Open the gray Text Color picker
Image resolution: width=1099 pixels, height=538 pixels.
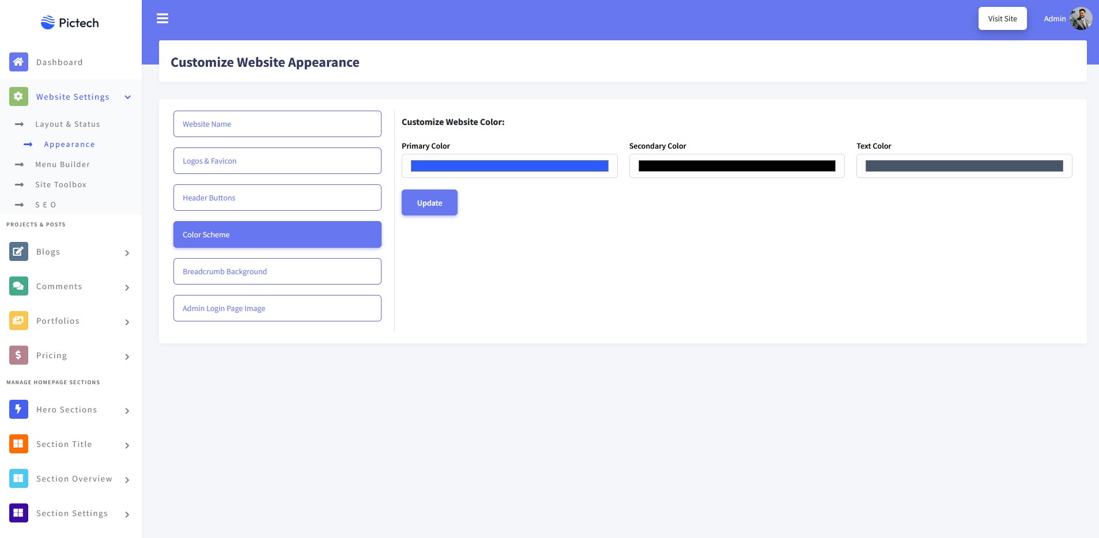(964, 166)
